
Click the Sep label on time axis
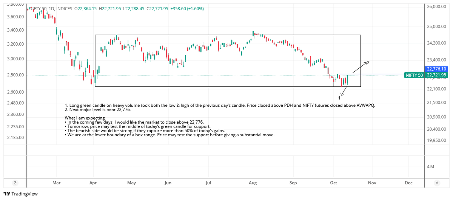[293, 183]
